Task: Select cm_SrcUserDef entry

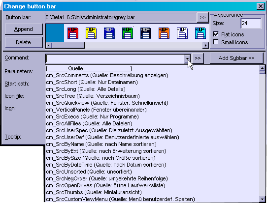Action: pos(152,137)
